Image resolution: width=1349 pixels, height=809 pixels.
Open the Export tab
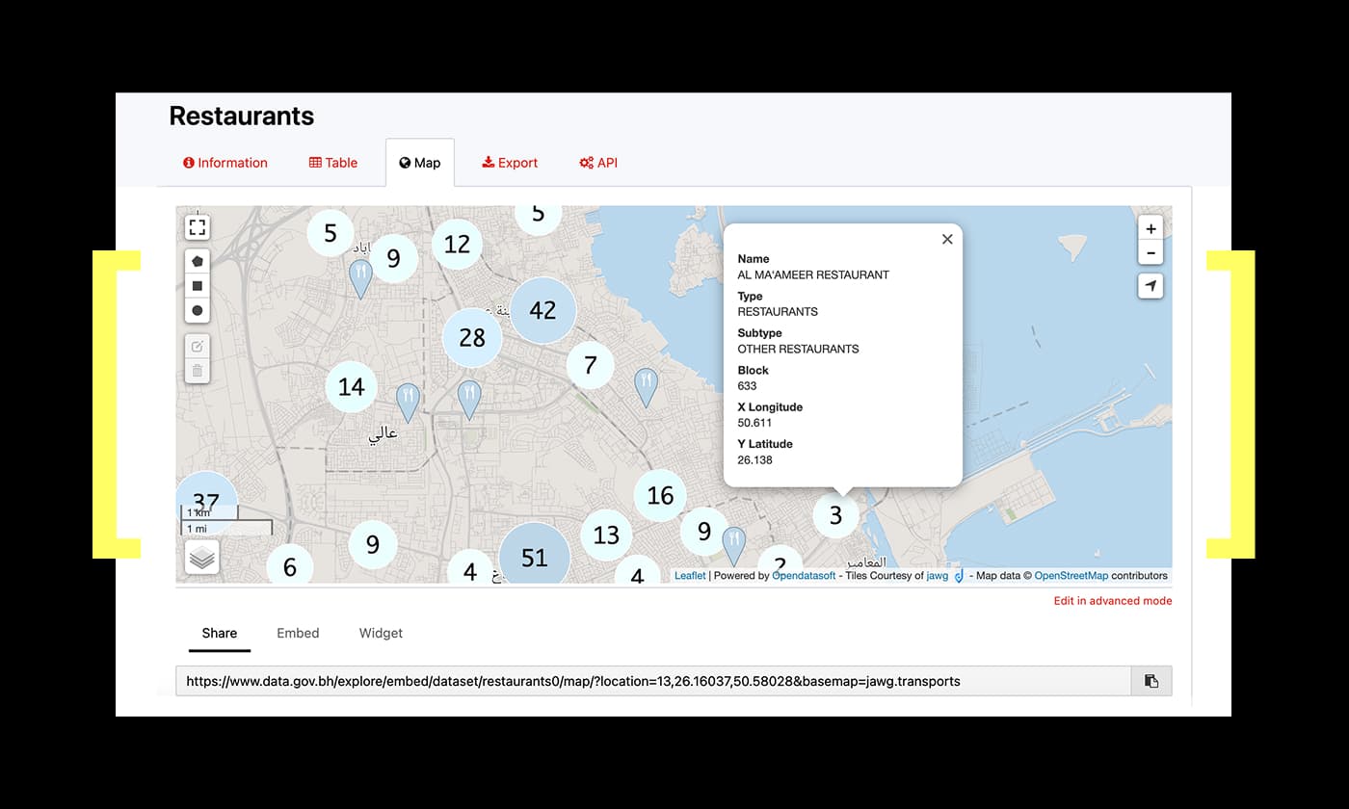click(510, 163)
